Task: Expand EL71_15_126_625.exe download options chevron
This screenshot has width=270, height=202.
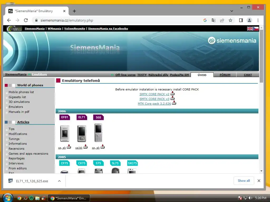Action: click(x=59, y=181)
